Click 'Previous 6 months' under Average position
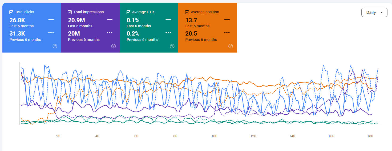392x151 pixels. [201, 40]
